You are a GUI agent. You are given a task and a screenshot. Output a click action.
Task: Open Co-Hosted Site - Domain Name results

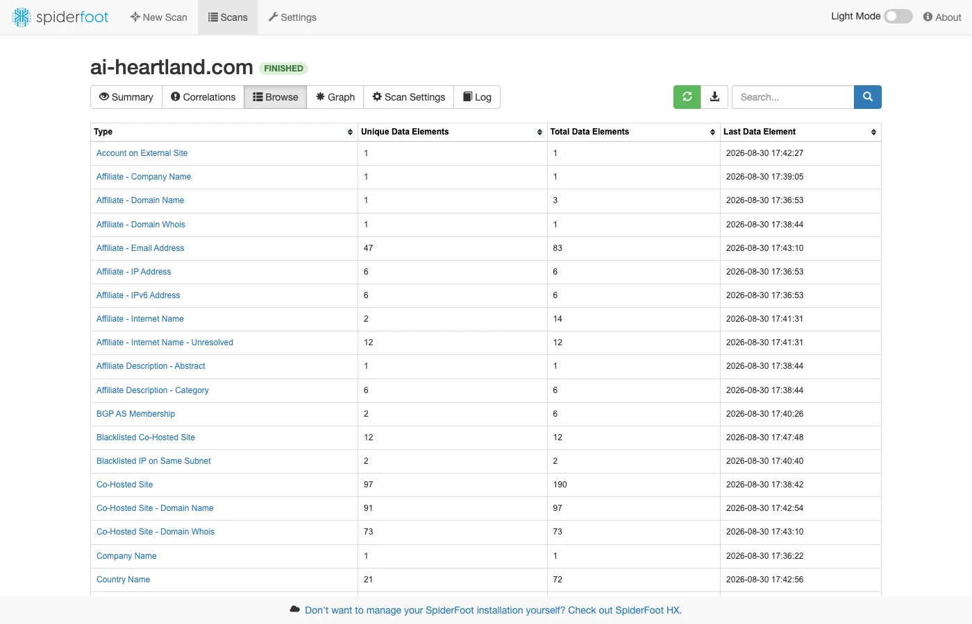[x=155, y=508]
